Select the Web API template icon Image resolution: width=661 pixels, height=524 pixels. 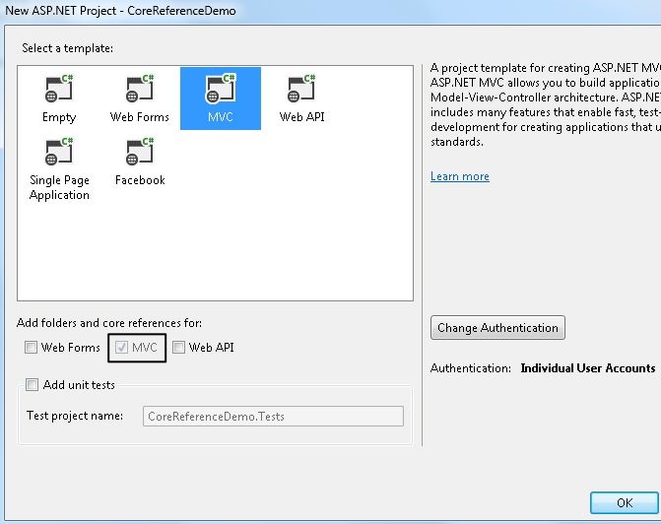coord(301,89)
